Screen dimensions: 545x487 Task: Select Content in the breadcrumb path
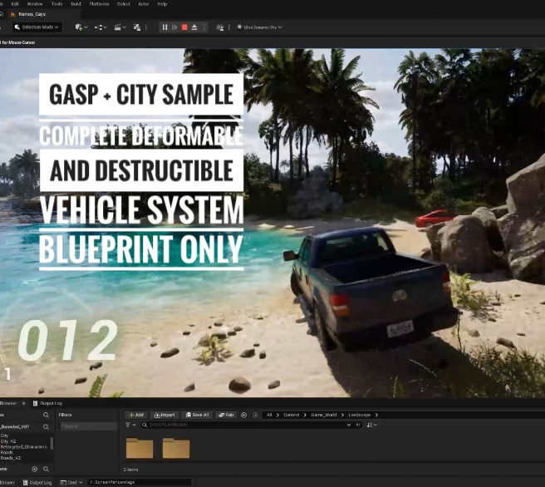pos(292,415)
